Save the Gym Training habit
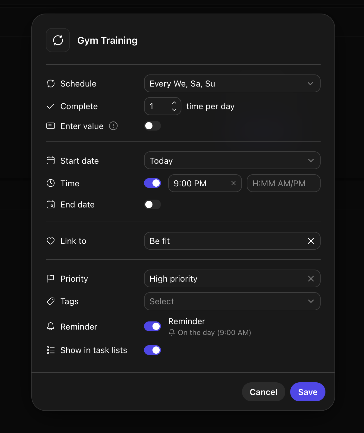The width and height of the screenshot is (364, 433). (x=308, y=392)
